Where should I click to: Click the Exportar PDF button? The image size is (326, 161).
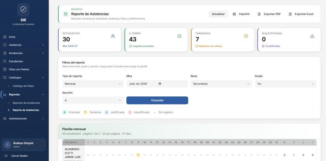269,14
